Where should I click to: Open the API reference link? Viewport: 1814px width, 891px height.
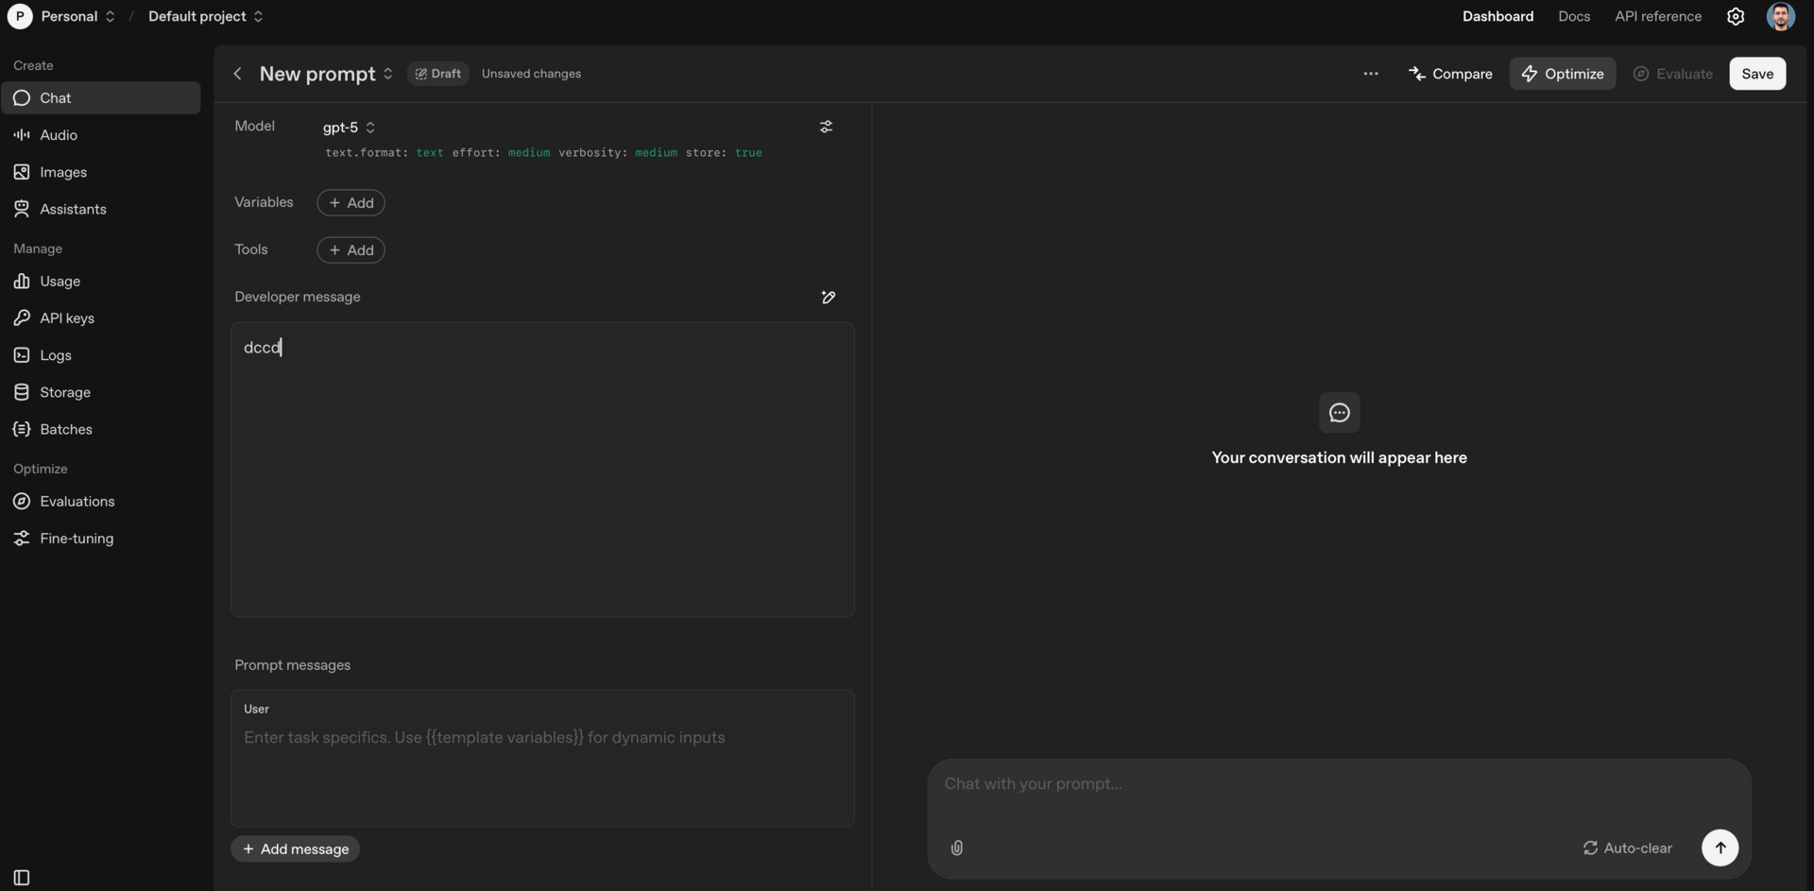(x=1658, y=16)
